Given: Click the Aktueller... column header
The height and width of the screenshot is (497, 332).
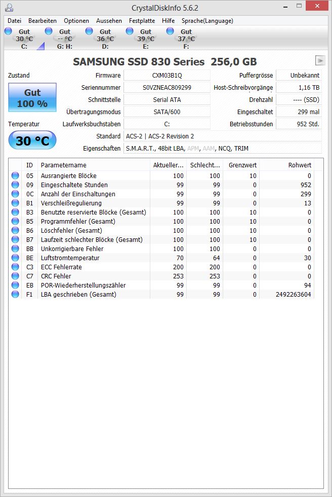Looking at the screenshot, I should coord(168,165).
